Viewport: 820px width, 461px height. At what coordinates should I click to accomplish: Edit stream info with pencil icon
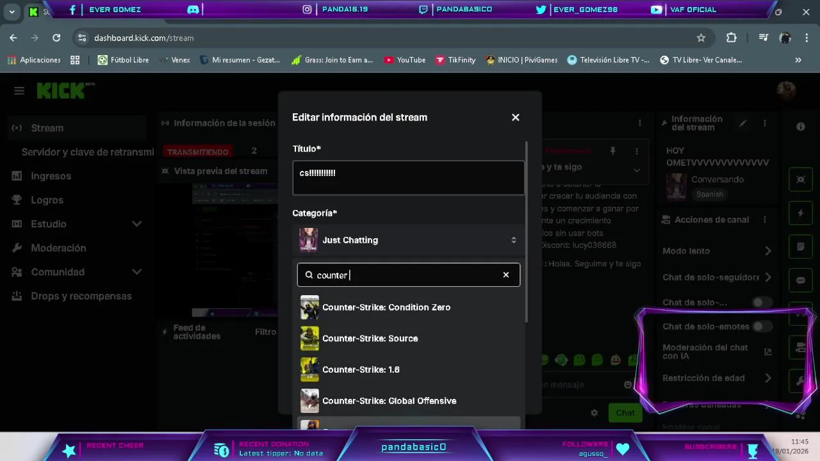tap(743, 123)
